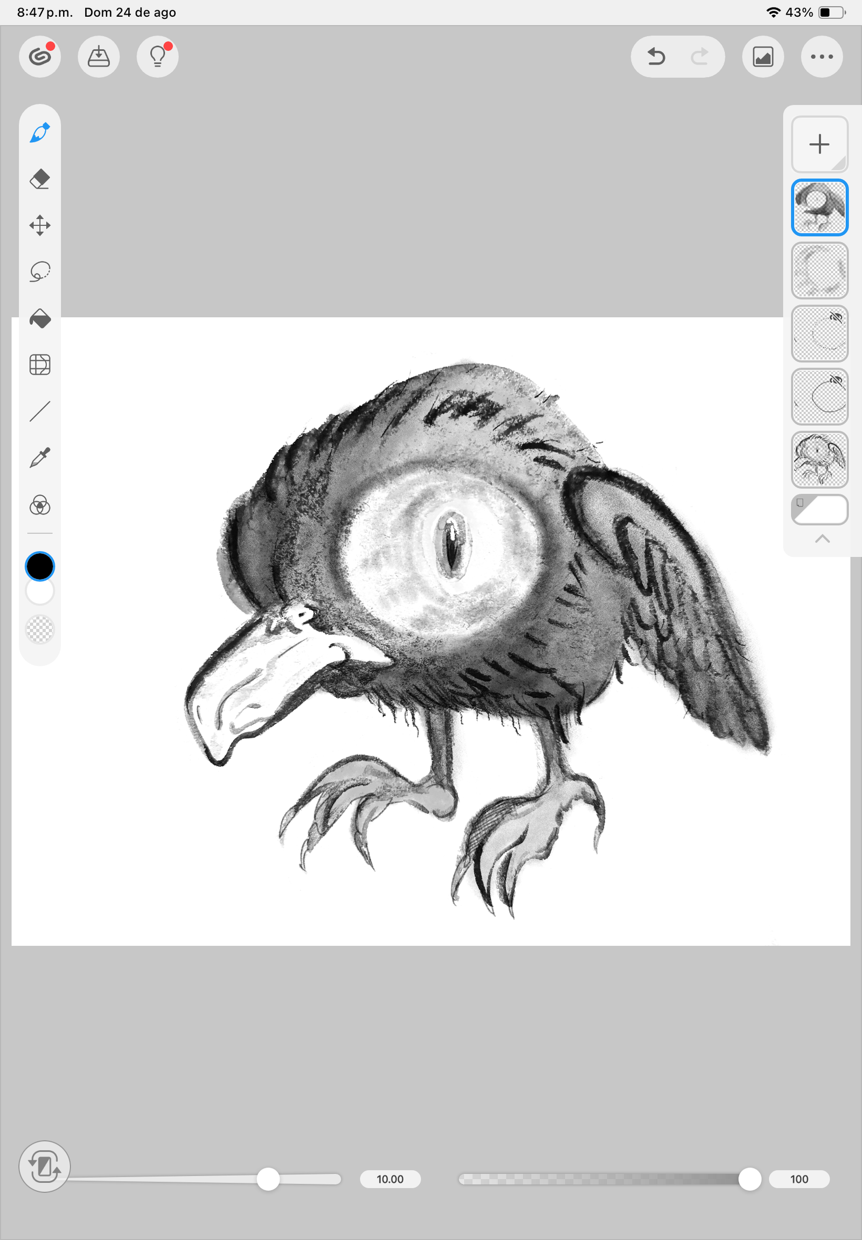The image size is (862, 1240).
Task: Edit the opacity value 100
Action: tap(799, 1179)
